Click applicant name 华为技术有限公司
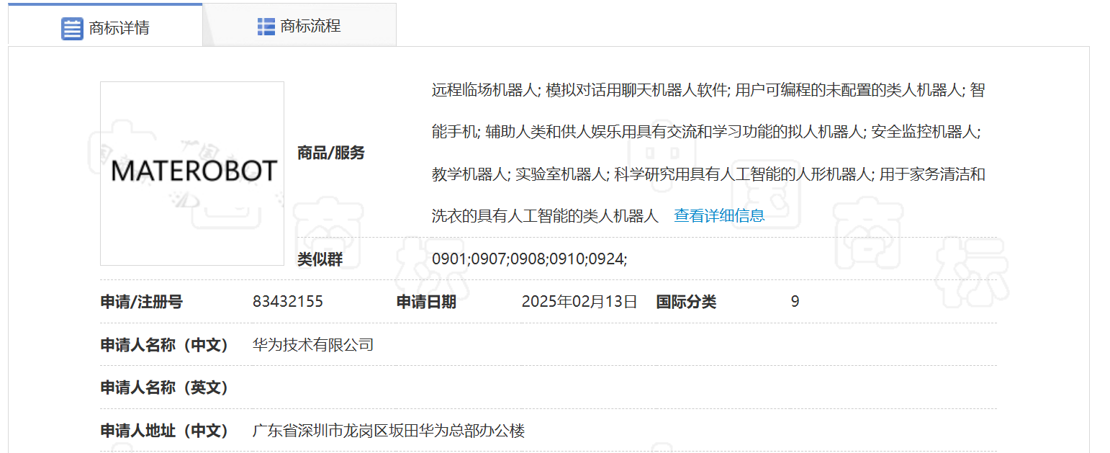This screenshot has width=1110, height=453. 313,345
